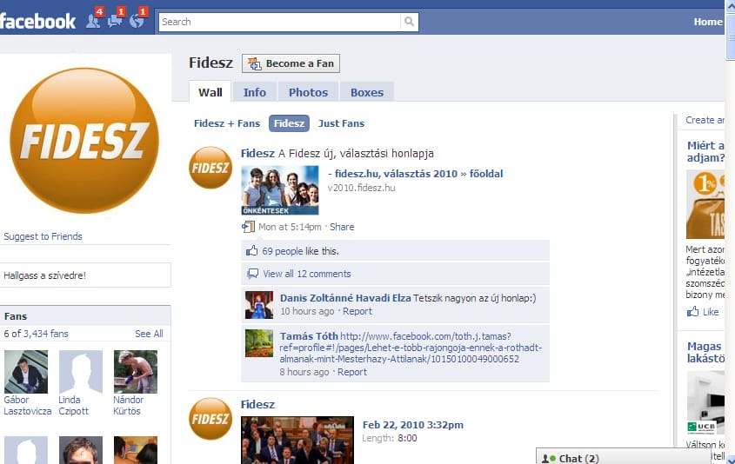The height and width of the screenshot is (464, 735).
Task: Click in the Search input field
Action: (280, 22)
